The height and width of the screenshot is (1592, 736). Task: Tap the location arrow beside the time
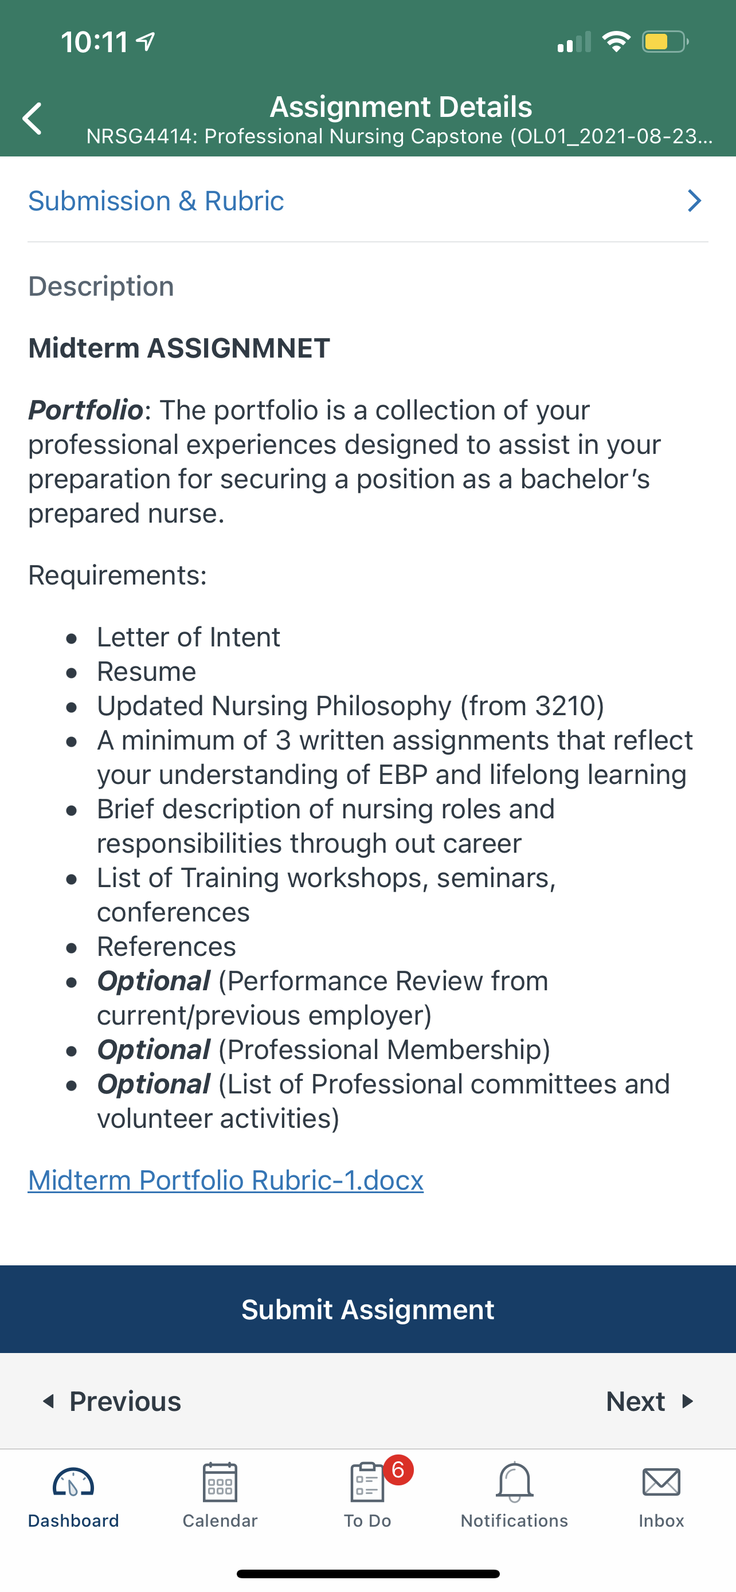click(145, 41)
